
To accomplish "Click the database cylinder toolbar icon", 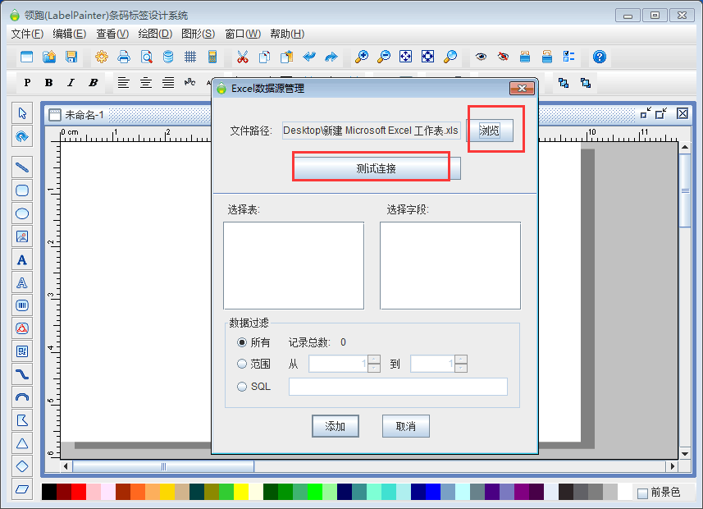I will click(x=168, y=57).
